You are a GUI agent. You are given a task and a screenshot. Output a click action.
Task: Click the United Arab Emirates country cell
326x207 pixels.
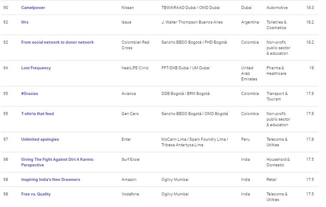249,74
